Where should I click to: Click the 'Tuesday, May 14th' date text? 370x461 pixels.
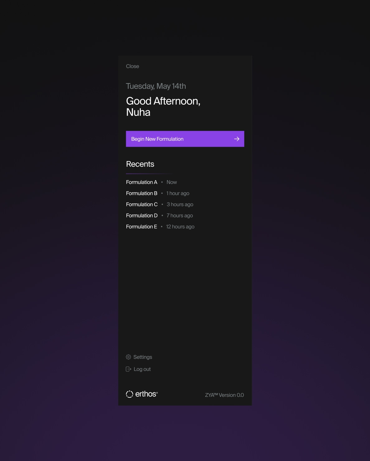coord(156,86)
